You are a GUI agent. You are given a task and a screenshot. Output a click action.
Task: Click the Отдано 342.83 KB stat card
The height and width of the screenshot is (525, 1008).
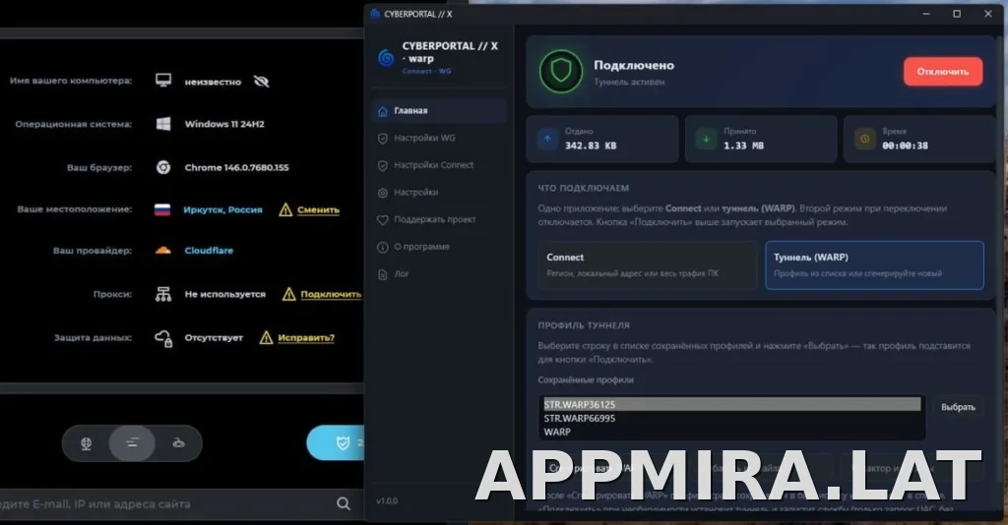(602, 139)
